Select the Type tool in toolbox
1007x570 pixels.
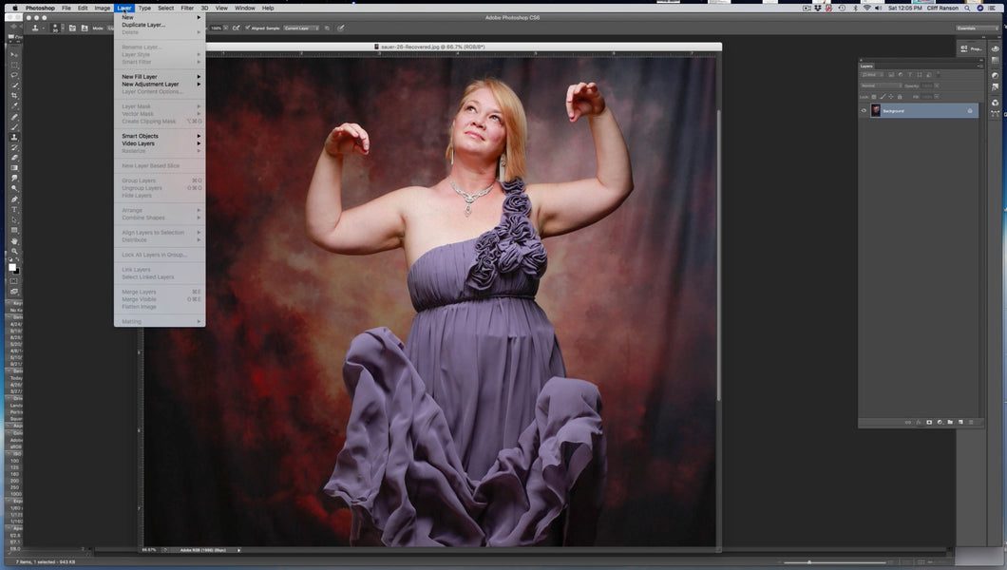(x=14, y=209)
